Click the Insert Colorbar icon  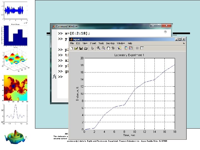(x=126, y=48)
